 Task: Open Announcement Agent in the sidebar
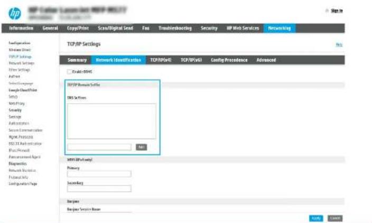[x=24, y=157]
